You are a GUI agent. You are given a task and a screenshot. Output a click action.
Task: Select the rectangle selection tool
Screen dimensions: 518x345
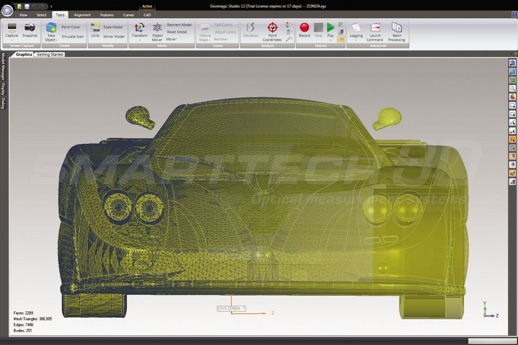click(x=512, y=105)
